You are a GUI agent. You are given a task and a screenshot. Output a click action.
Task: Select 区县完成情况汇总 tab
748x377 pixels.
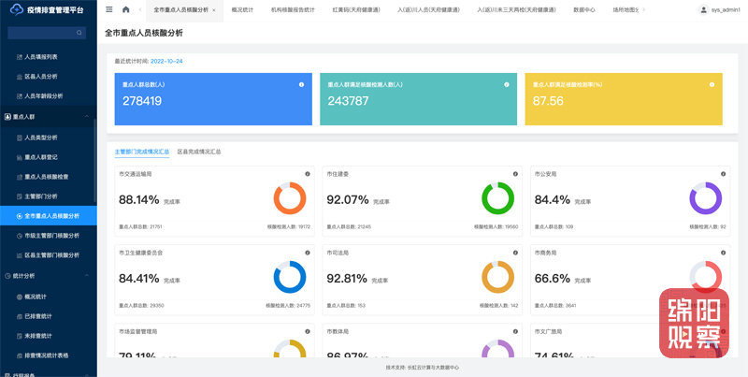click(199, 152)
